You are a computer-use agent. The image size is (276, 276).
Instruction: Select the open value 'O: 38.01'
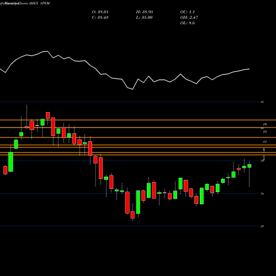pyautogui.click(x=100, y=12)
